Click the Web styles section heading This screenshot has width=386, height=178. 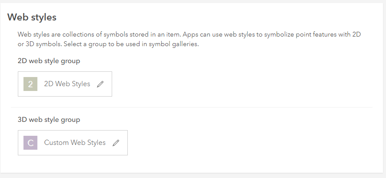click(32, 17)
